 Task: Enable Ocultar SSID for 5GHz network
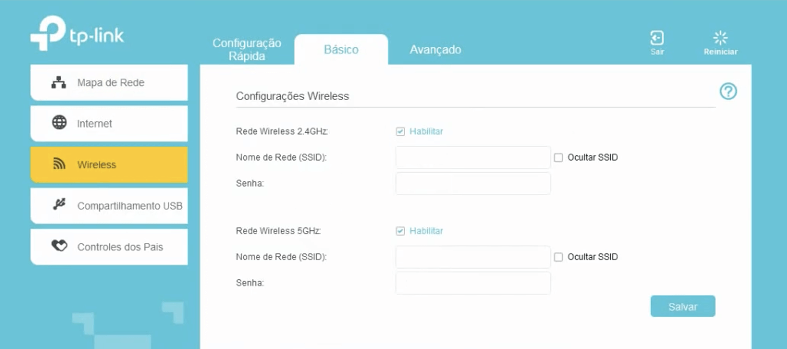[x=558, y=257]
